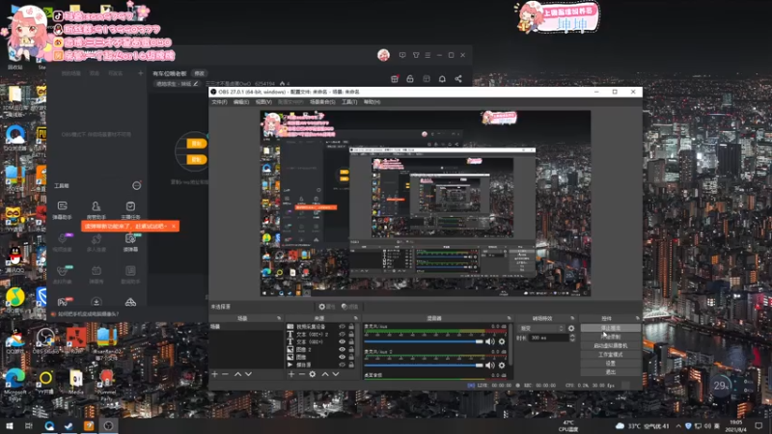This screenshot has height=434, width=772.
Task: Move scene down in Scenes panel
Action: click(x=249, y=374)
